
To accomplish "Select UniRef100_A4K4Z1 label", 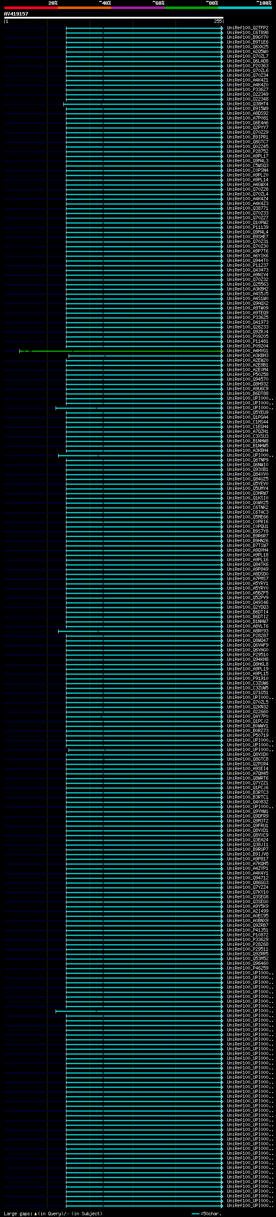I will click(248, 80).
